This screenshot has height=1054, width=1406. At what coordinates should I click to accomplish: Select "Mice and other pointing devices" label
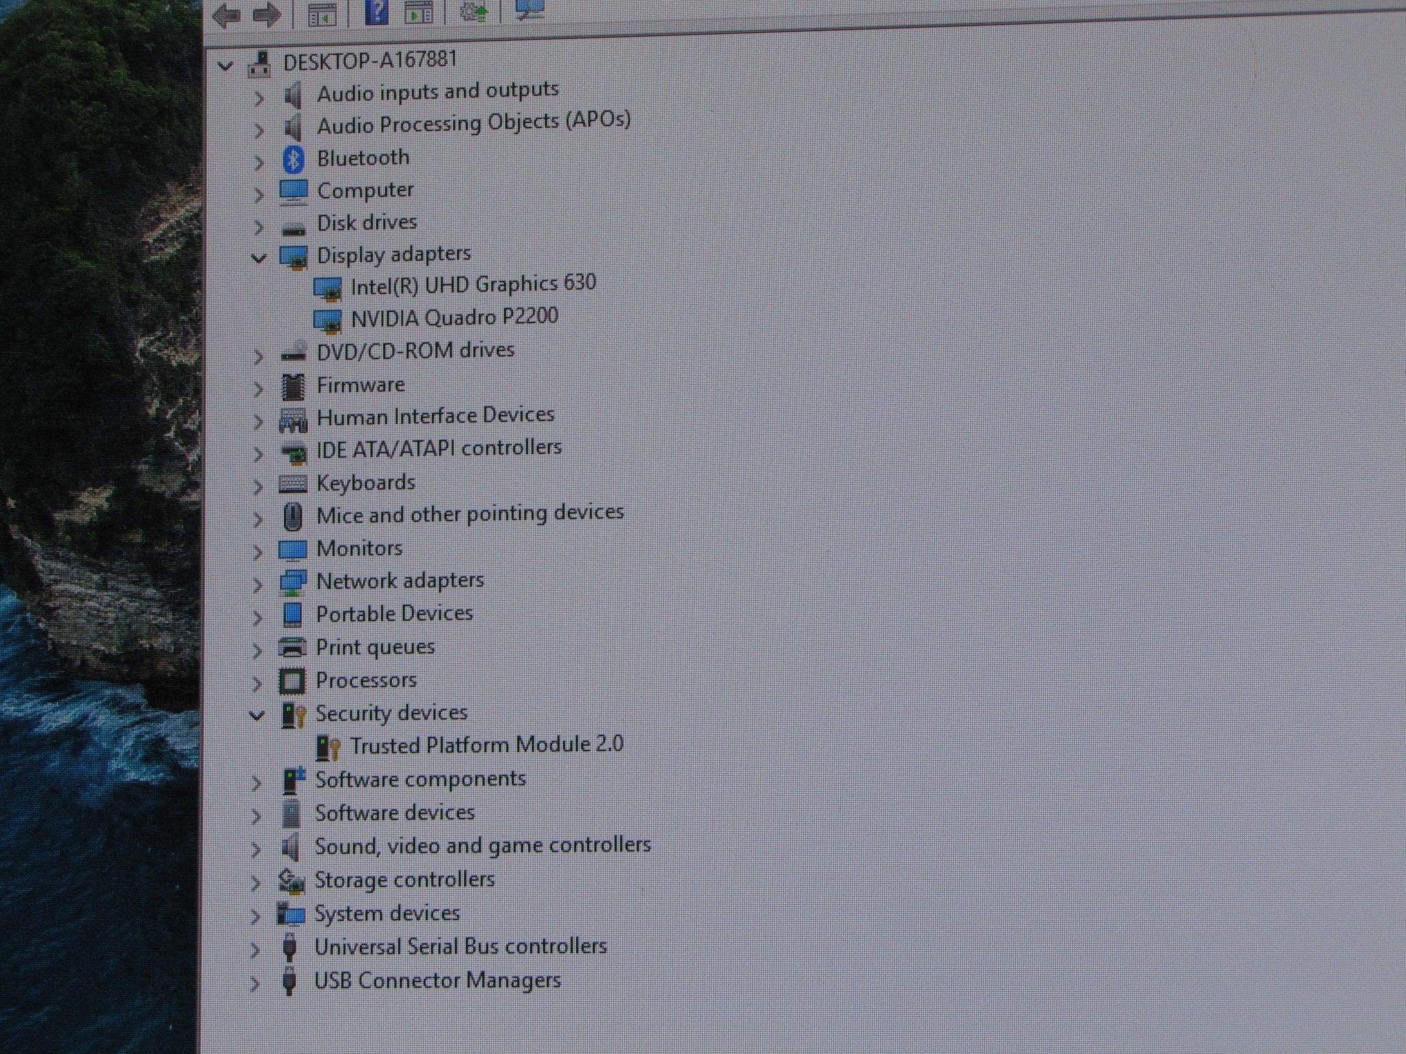[470, 514]
